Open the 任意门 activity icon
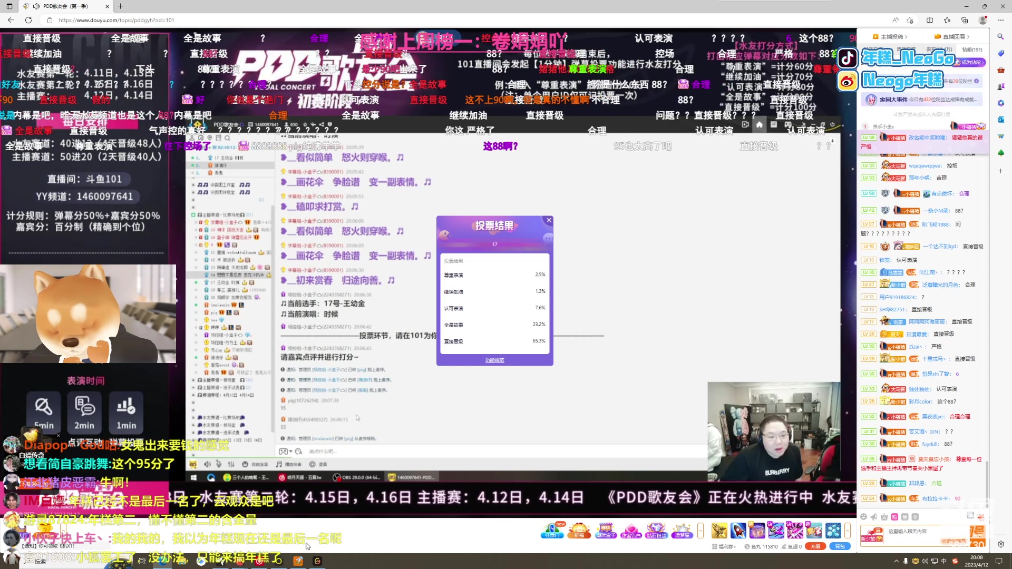Image resolution: width=1012 pixels, height=569 pixels. point(552,531)
